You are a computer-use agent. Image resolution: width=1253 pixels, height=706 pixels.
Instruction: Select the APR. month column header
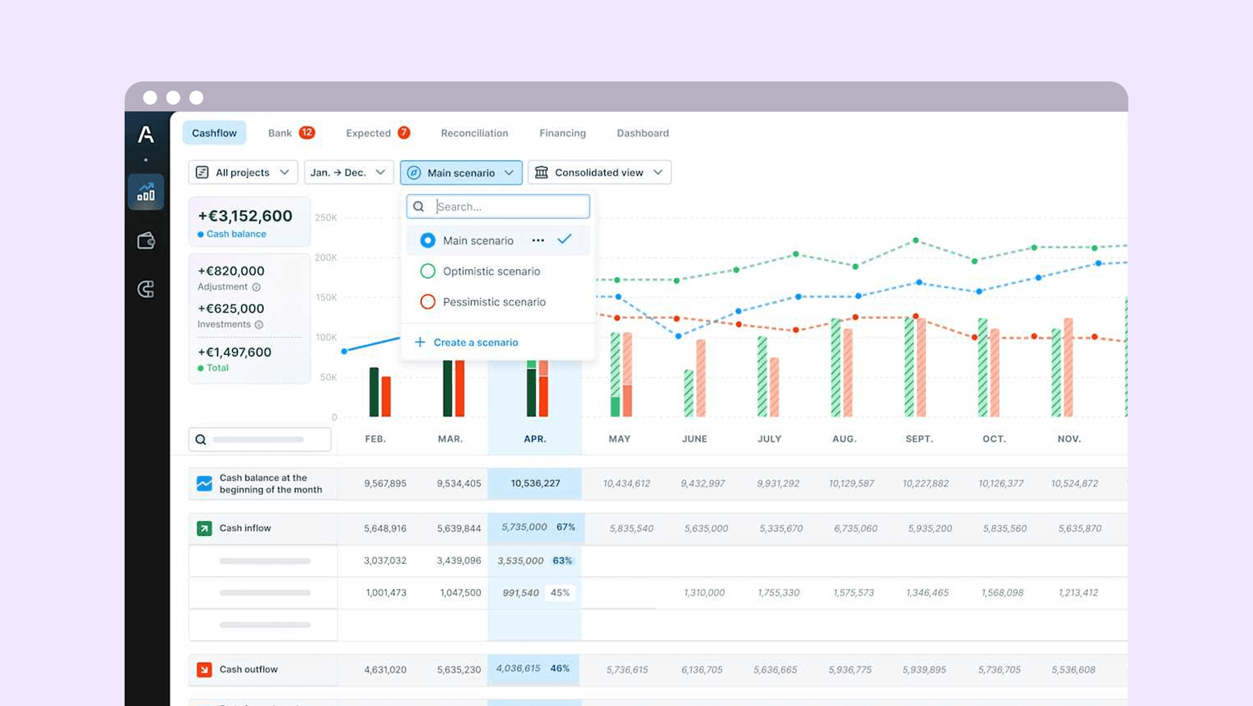(x=535, y=439)
